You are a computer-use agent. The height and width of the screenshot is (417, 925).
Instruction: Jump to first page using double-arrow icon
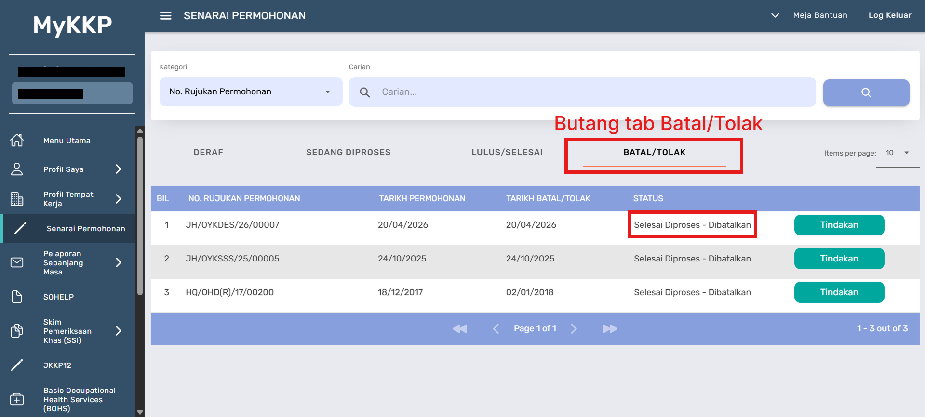click(x=460, y=328)
